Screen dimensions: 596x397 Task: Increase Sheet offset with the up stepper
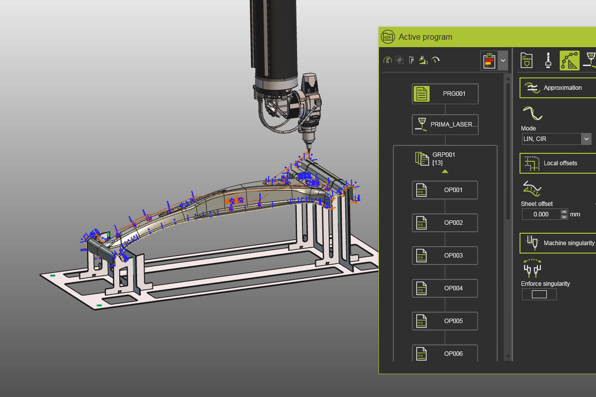pyautogui.click(x=564, y=211)
